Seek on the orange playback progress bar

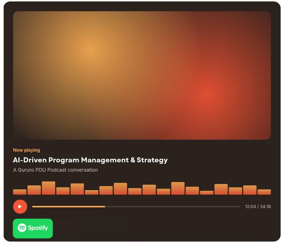point(136,207)
